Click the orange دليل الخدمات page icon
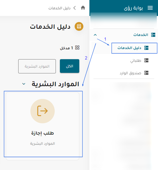Viewport: 158px width, 170px height. 79,26
